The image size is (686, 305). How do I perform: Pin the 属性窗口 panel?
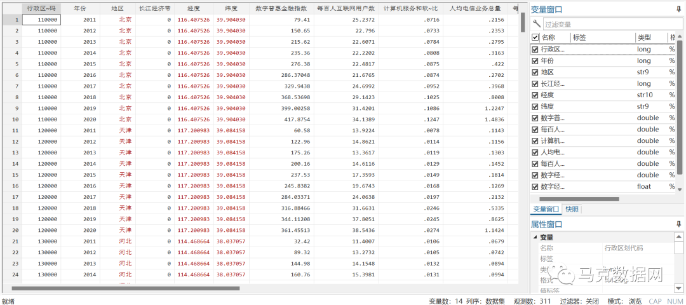click(x=678, y=224)
